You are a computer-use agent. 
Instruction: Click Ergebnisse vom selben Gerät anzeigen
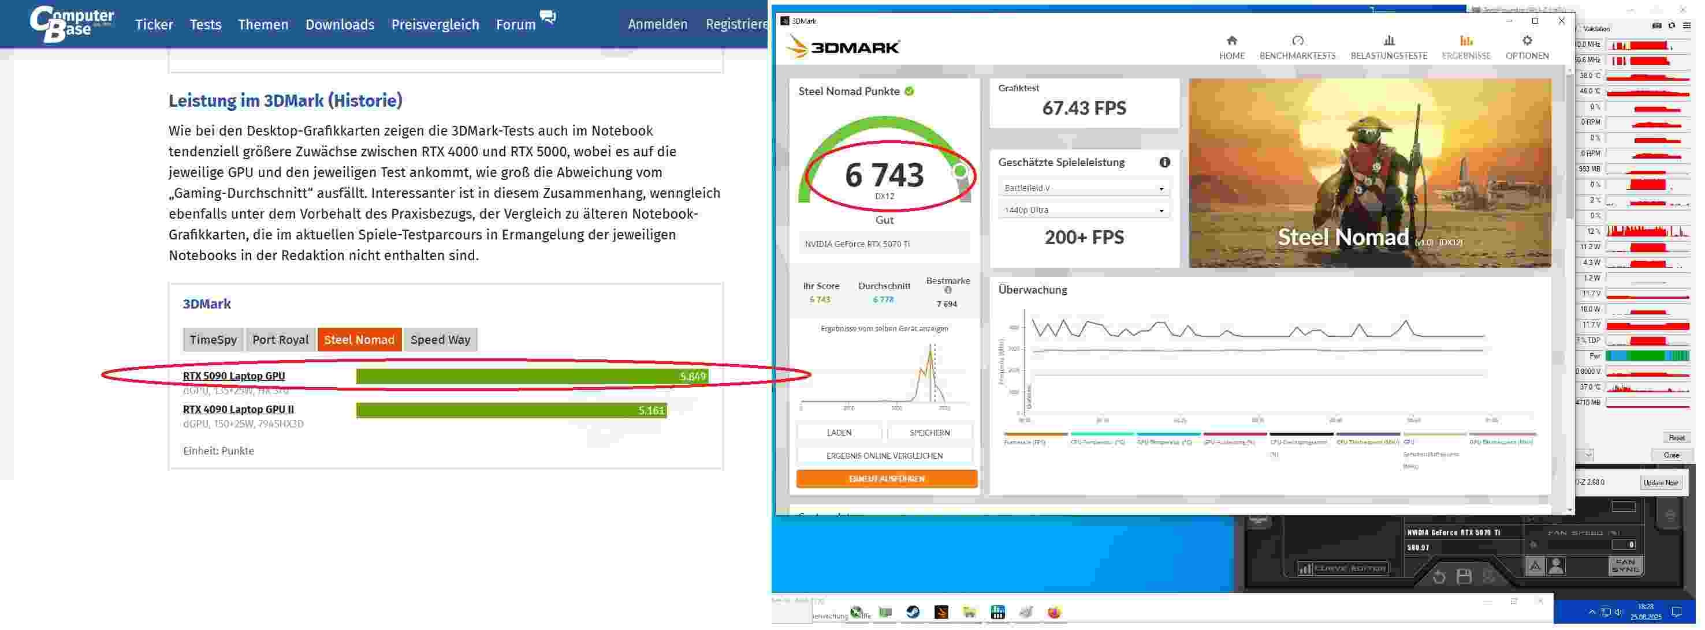884,328
